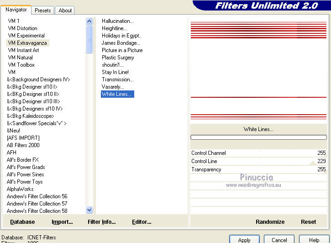Image resolution: width=331 pixels, height=243 pixels.
Task: Click the Import... button
Action: 62,222
